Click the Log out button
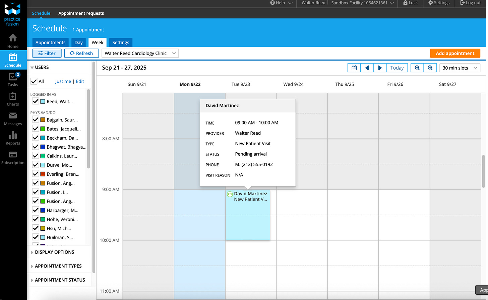The height and width of the screenshot is (300, 488). [471, 3]
